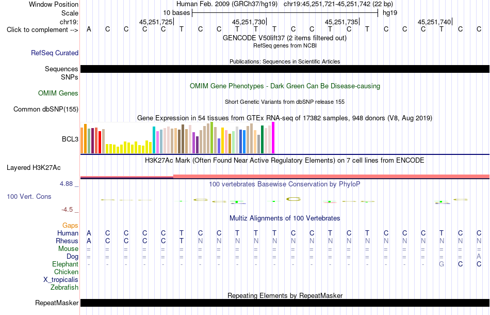490x315 pixels.
Task: Select the Mouse alignment row label
Action: coord(68,249)
